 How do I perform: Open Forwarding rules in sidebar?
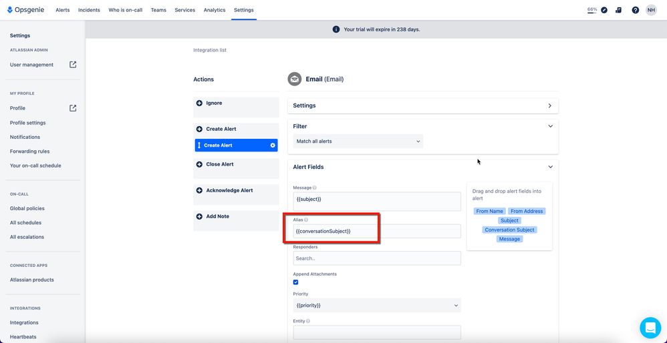[x=30, y=151]
